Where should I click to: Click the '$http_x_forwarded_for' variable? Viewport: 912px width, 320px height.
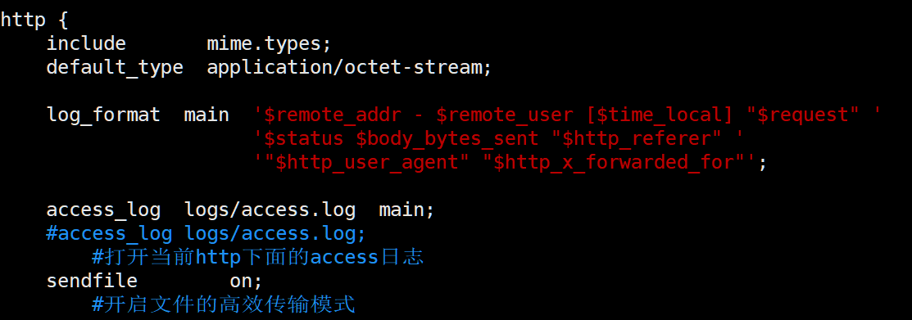[x=614, y=163]
